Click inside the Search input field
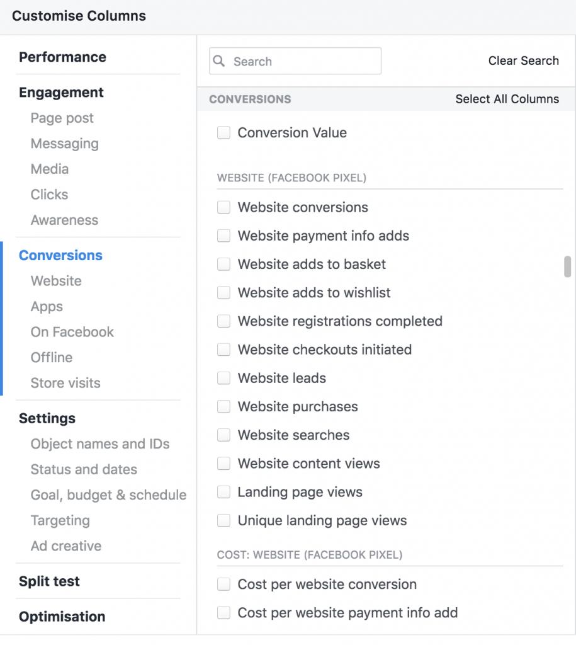576x645 pixels. point(296,61)
